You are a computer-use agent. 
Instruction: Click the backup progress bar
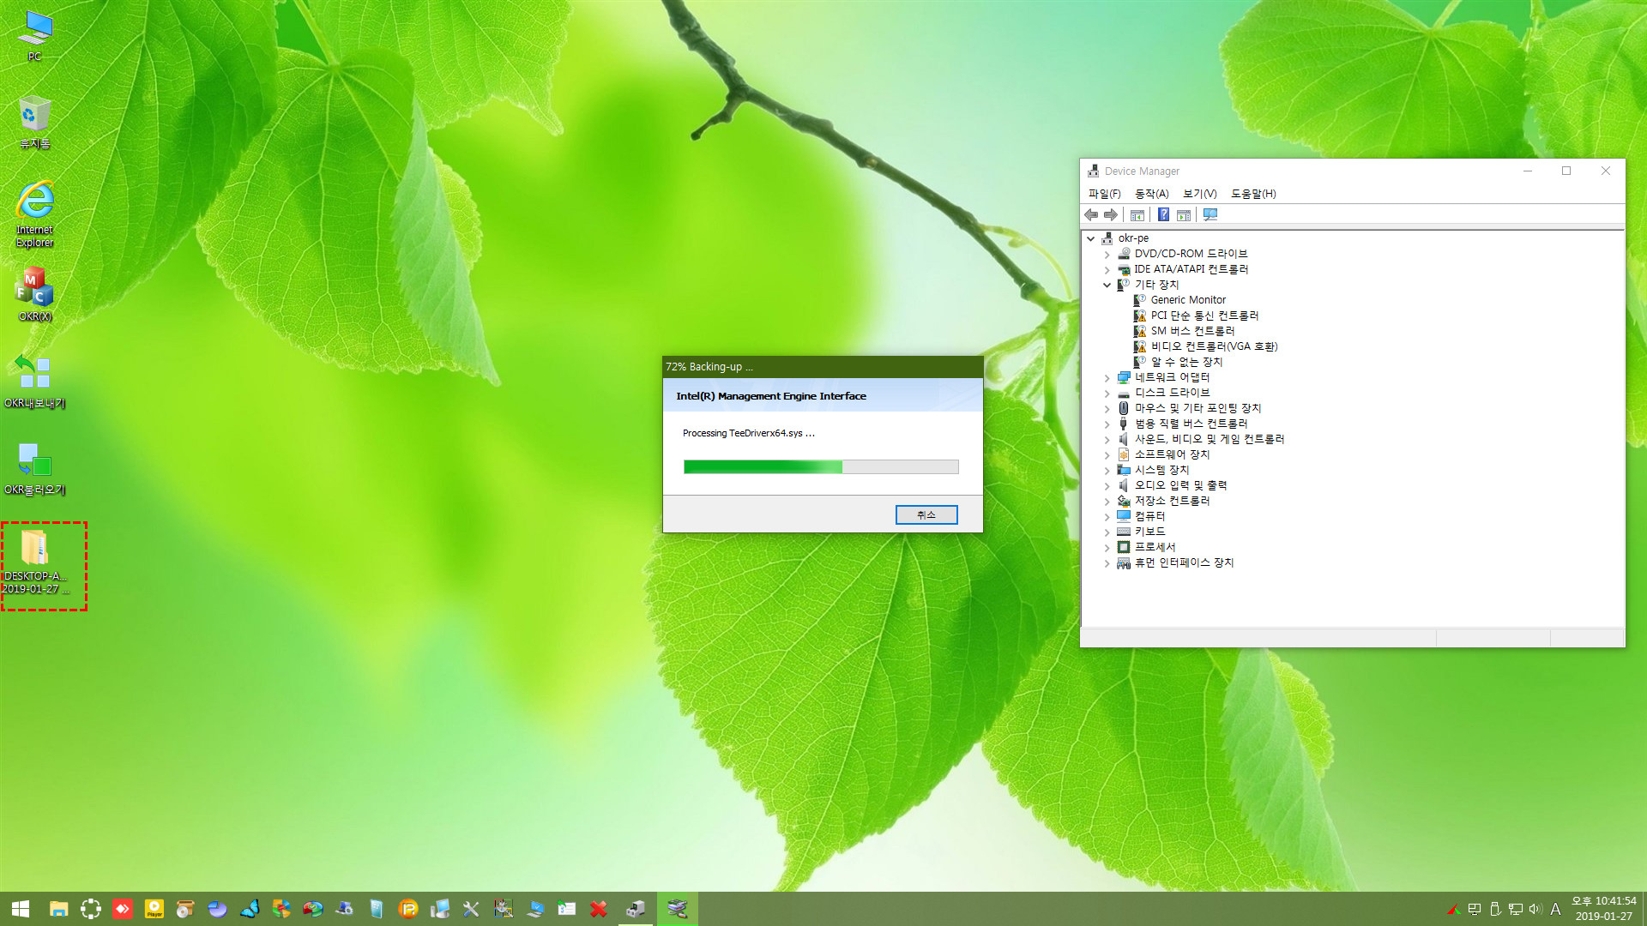click(821, 466)
